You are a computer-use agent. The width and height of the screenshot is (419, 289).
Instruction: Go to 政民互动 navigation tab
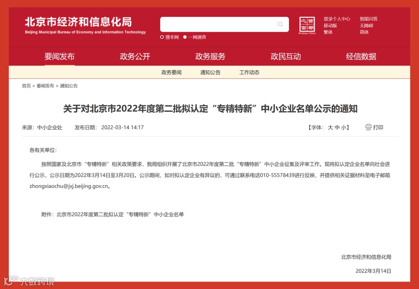pyautogui.click(x=286, y=56)
